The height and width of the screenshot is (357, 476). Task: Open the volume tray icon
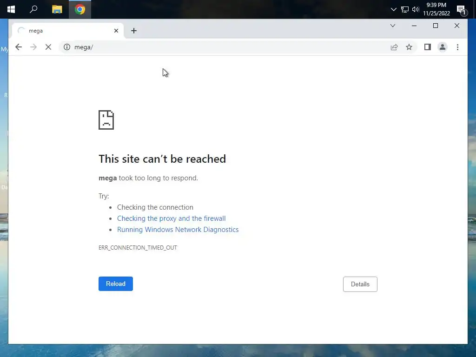(416, 9)
